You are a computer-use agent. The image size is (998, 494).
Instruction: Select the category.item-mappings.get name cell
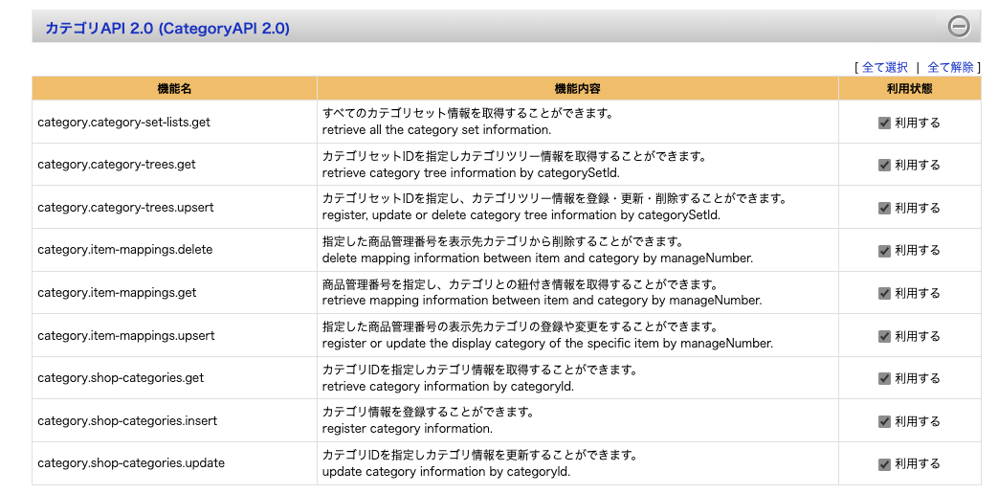(x=174, y=292)
